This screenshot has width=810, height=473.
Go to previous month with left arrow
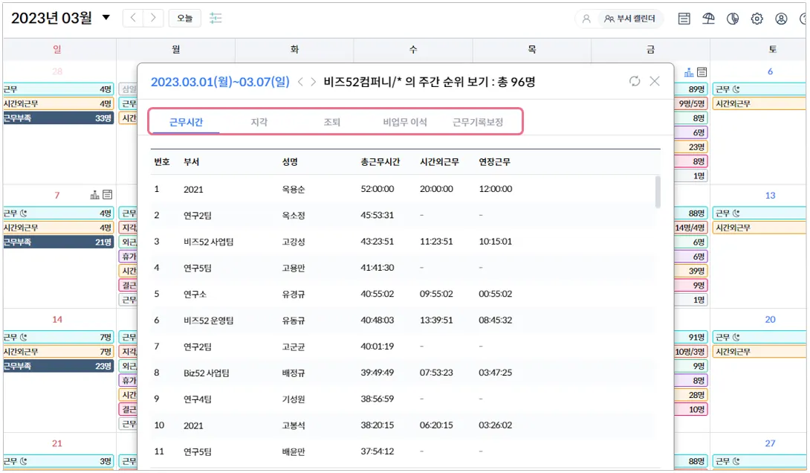point(133,19)
